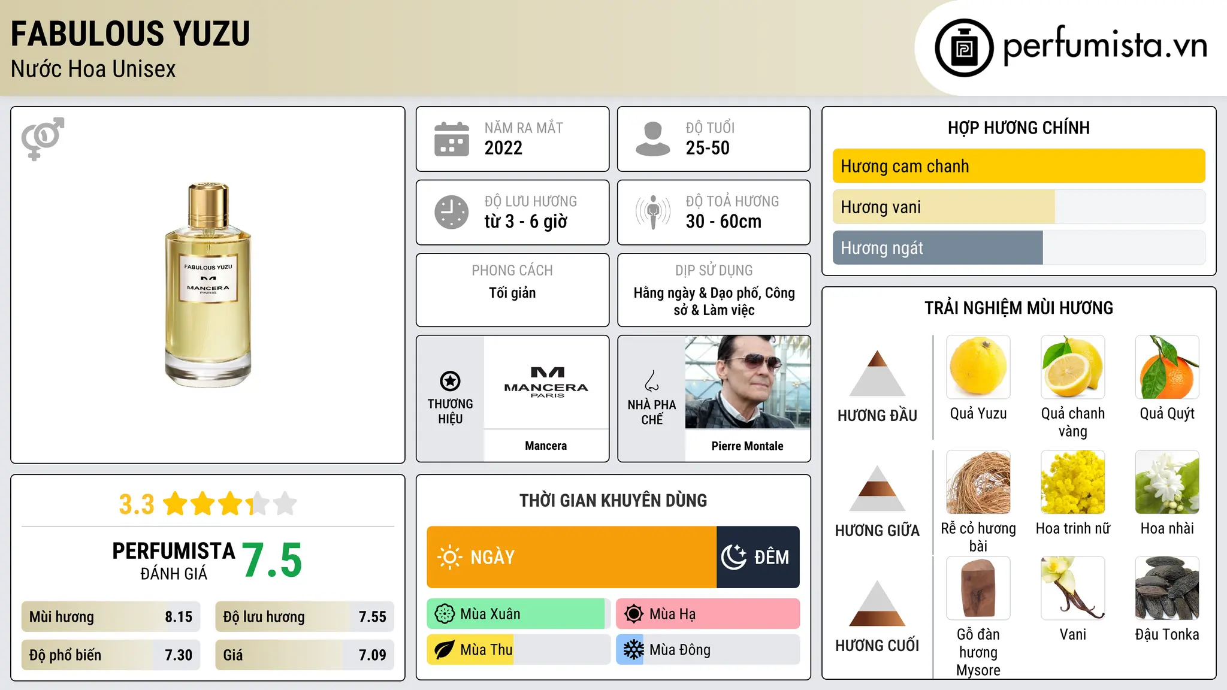Click the snowflake icon beside Mùa Đông
This screenshot has width=1227, height=690.
click(x=634, y=650)
